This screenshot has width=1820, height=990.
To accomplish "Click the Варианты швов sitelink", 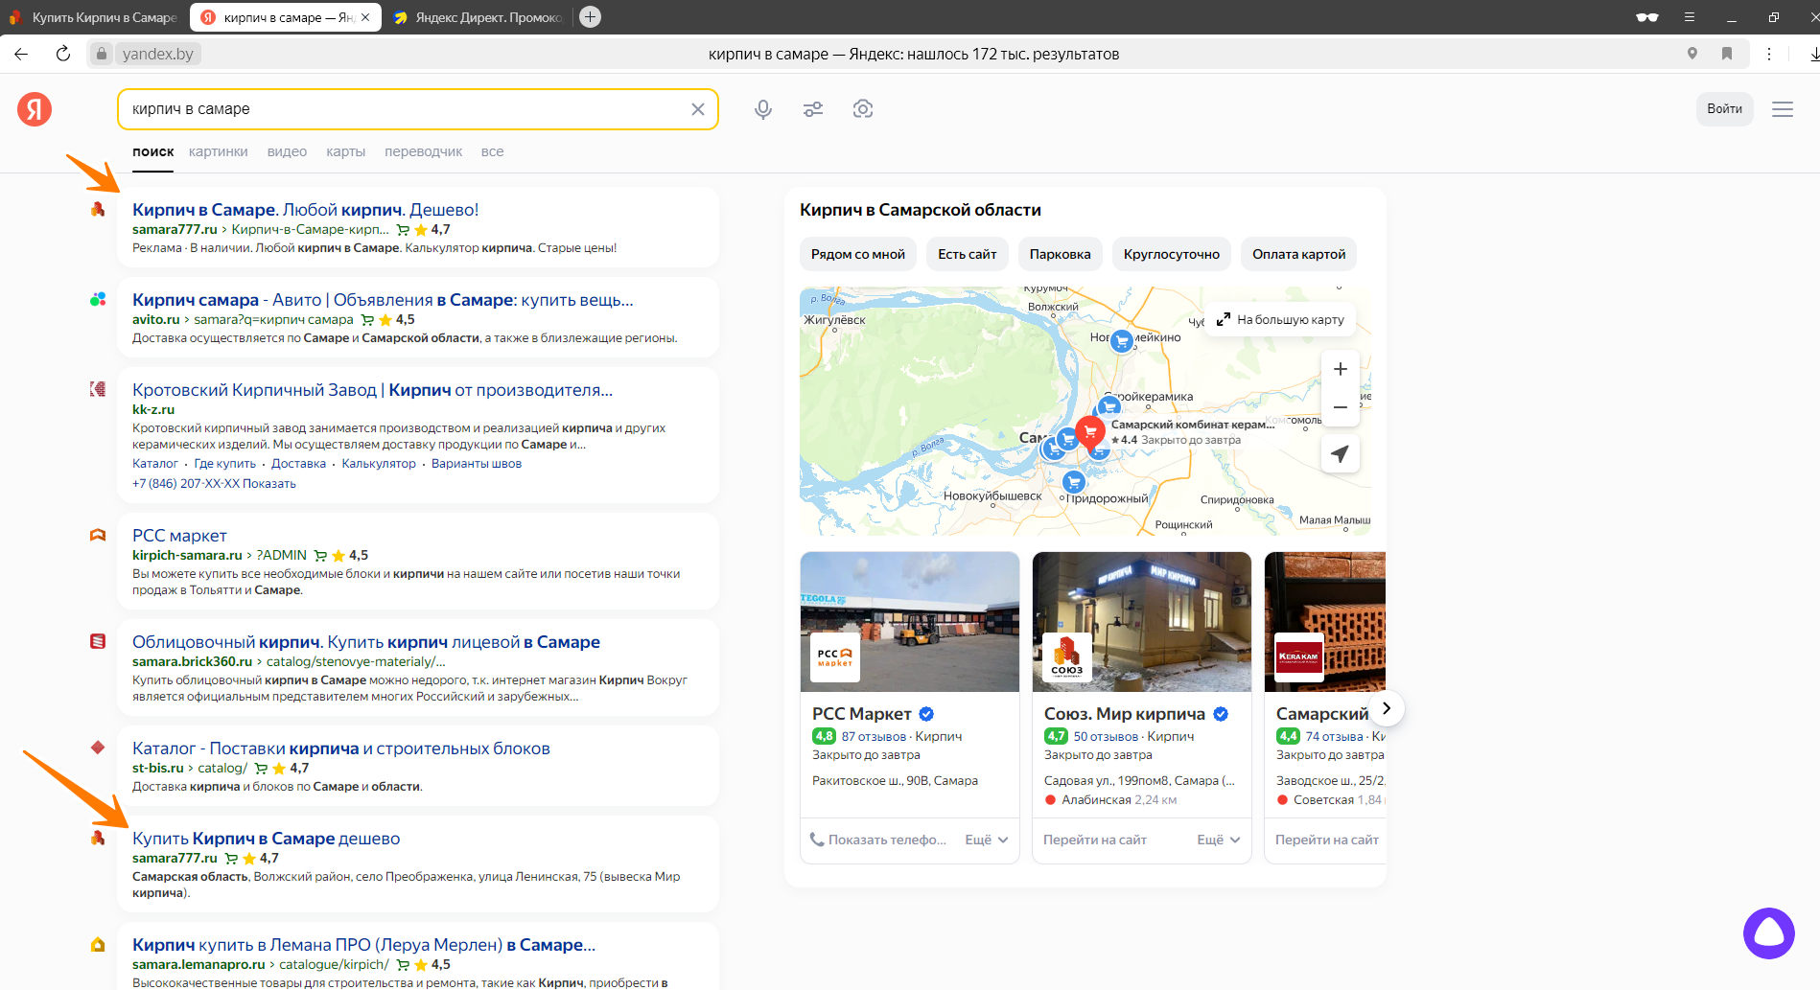I will (x=477, y=464).
